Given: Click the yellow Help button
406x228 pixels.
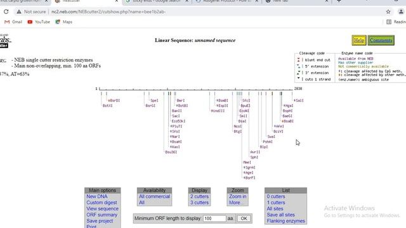Looking at the screenshot, I should pos(359,41).
